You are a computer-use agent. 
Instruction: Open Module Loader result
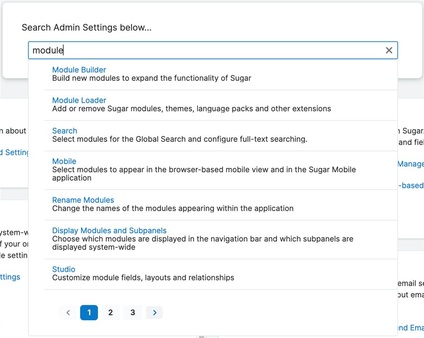point(79,101)
